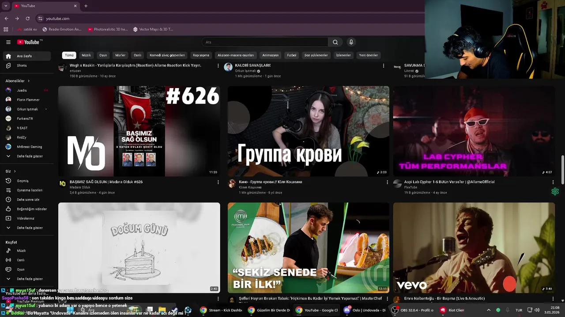
Task: Open more options for BAŞIMIZ SAĞ OLSUN video
Action: [x=218, y=182]
